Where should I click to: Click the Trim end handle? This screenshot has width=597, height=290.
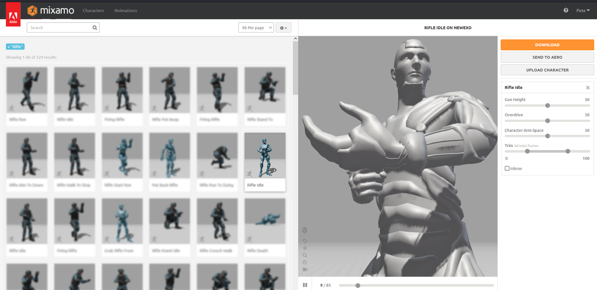(x=568, y=151)
